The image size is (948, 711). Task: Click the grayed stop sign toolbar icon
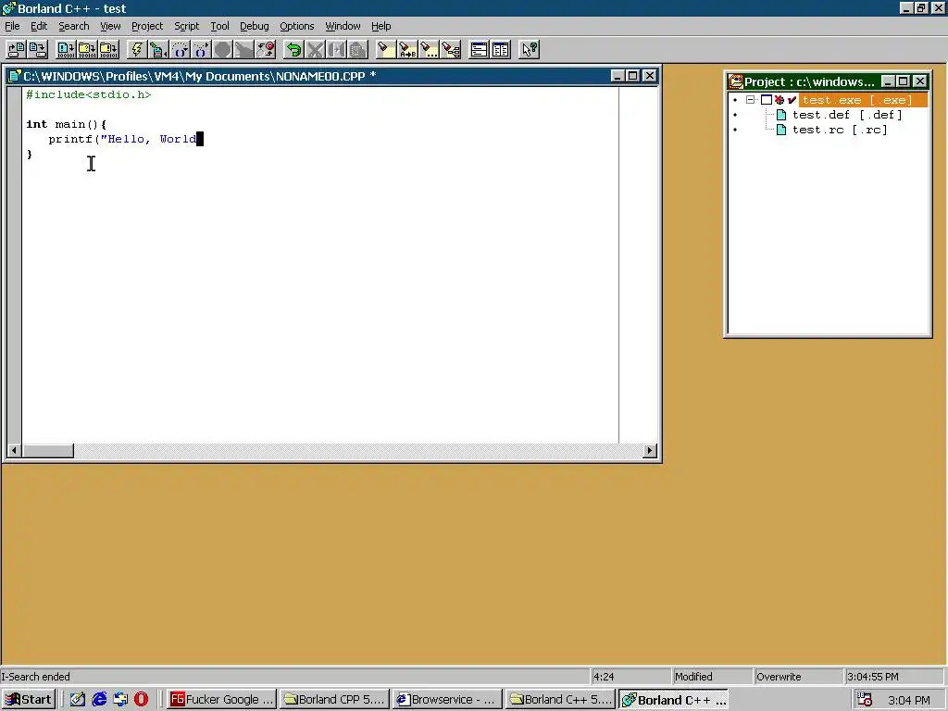[x=222, y=50]
